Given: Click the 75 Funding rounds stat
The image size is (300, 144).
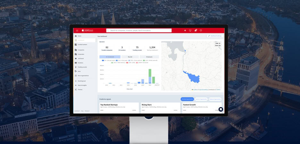Looking at the screenshot, I should (137, 48).
